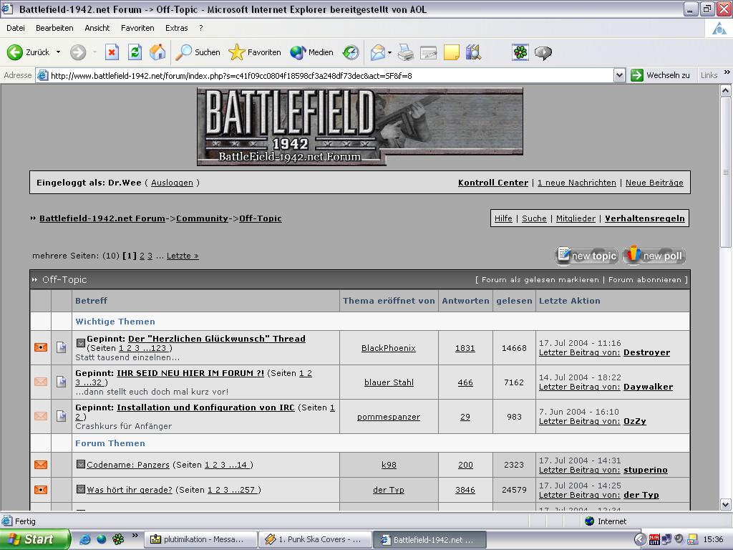This screenshot has width=733, height=550.
Task: Click the Wechseln zu go button
Action: coord(661,75)
